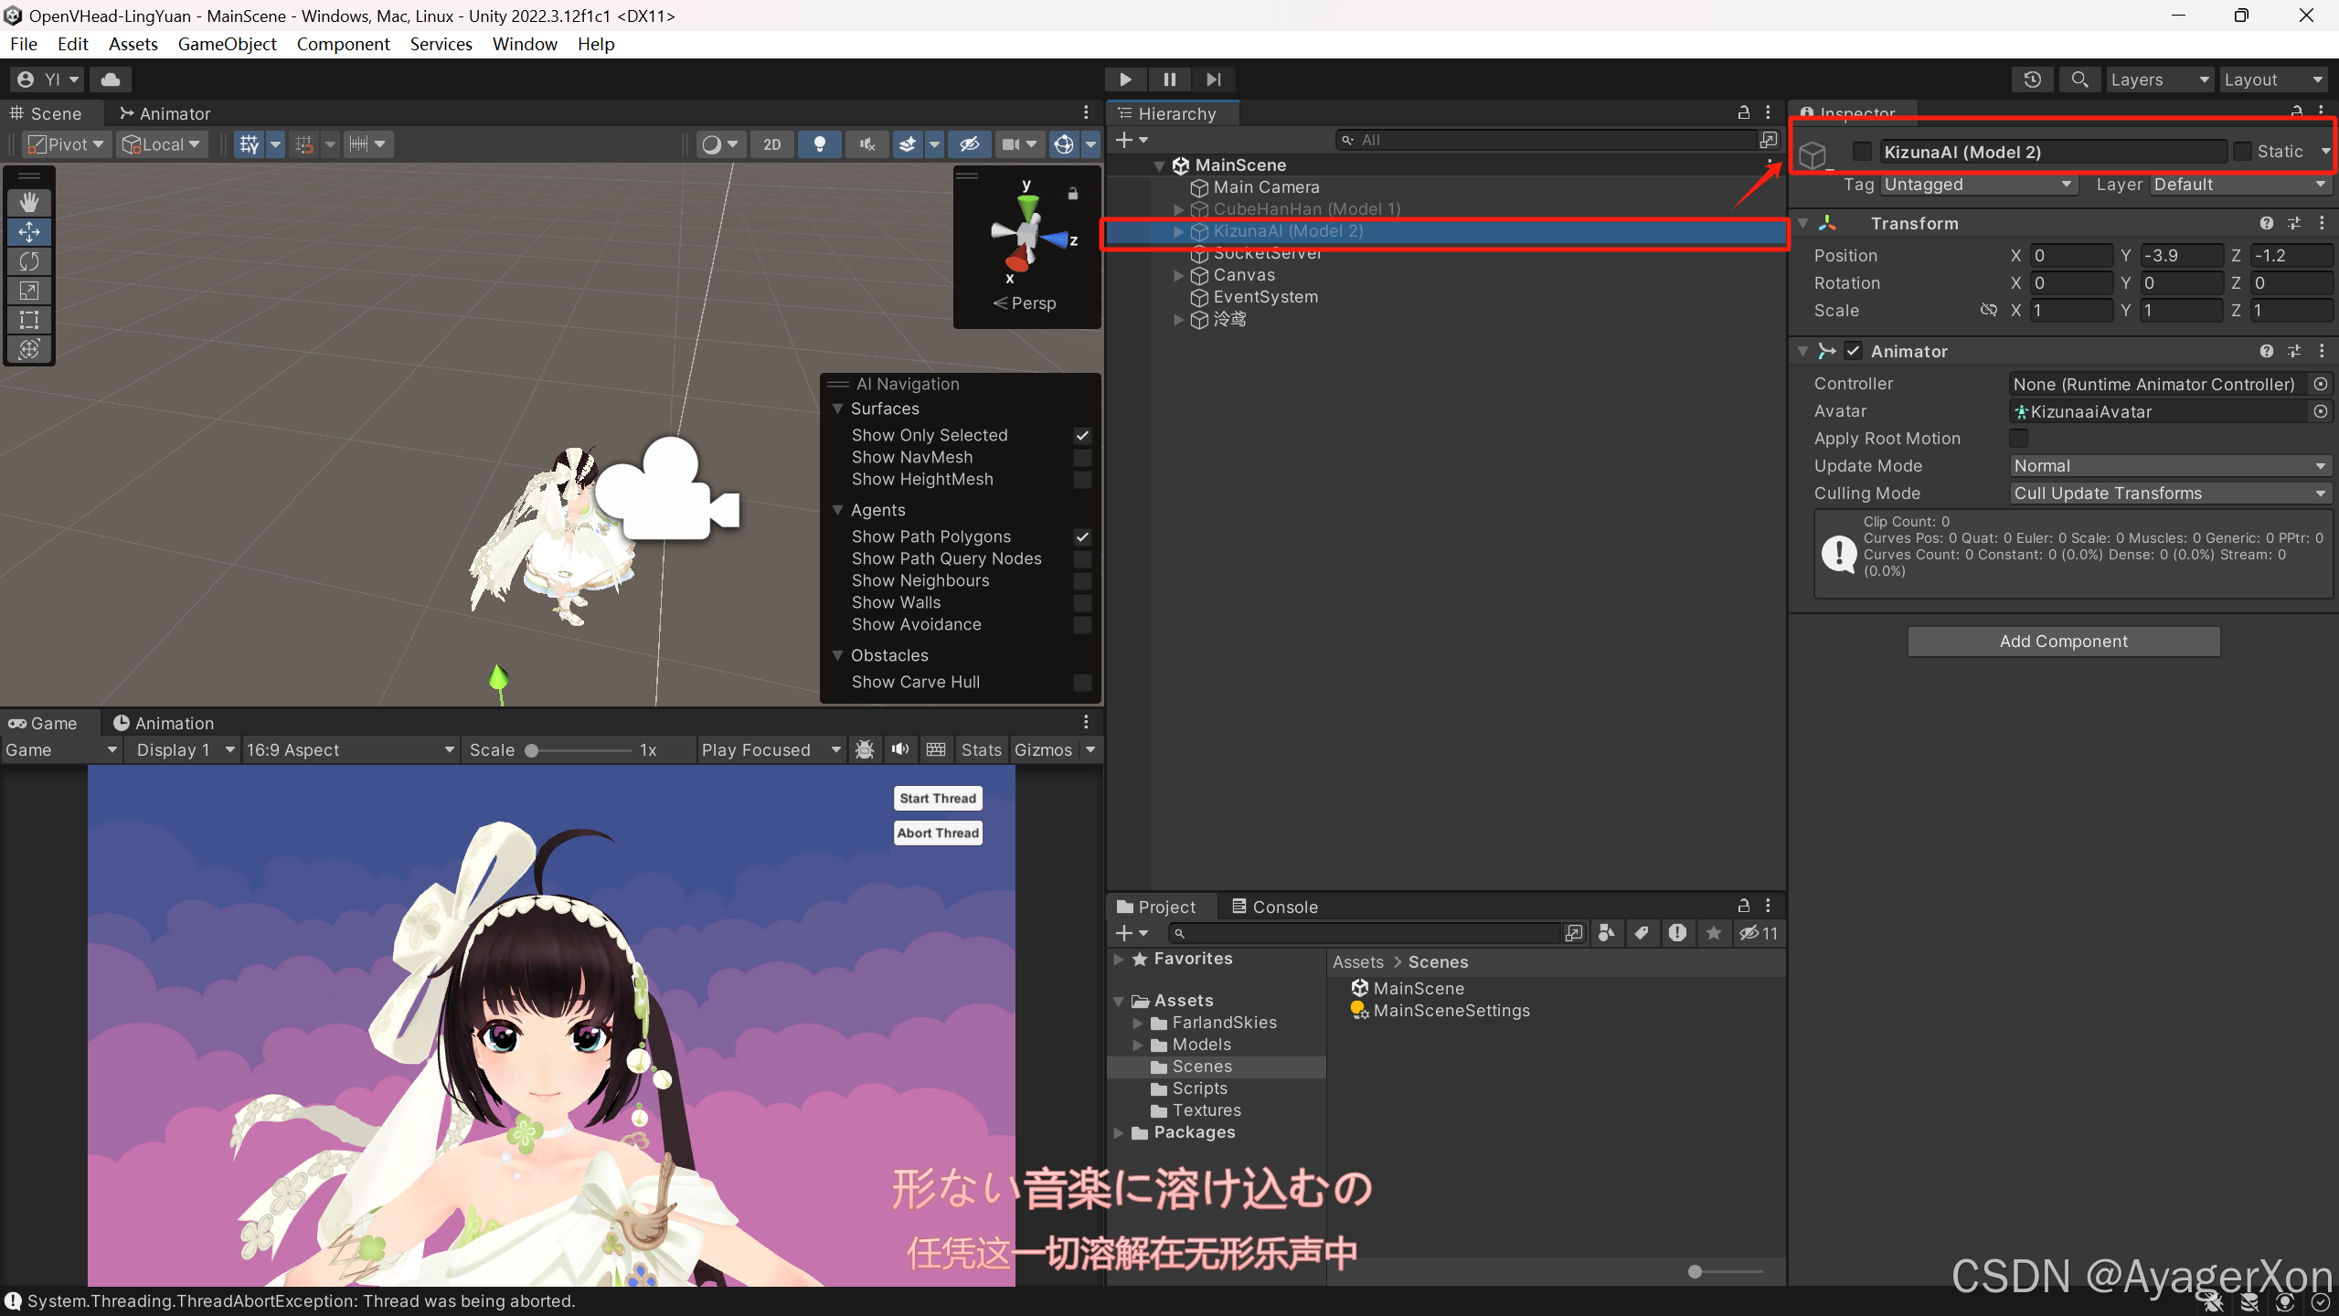The height and width of the screenshot is (1316, 2339).
Task: Click the Pause button
Action: [x=1169, y=80]
